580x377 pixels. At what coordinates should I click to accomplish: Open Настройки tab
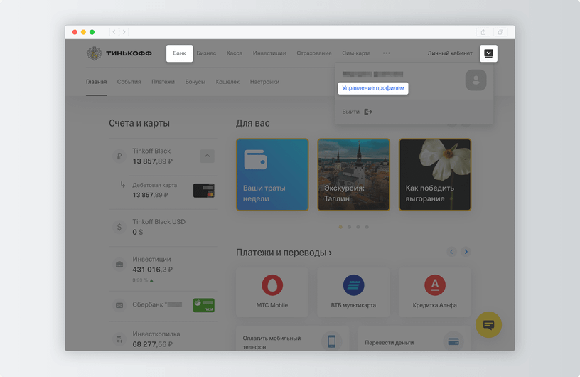tap(264, 82)
